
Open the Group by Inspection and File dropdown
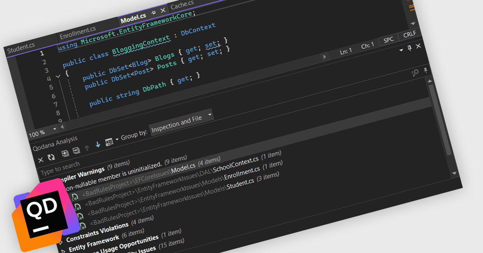pos(182,122)
